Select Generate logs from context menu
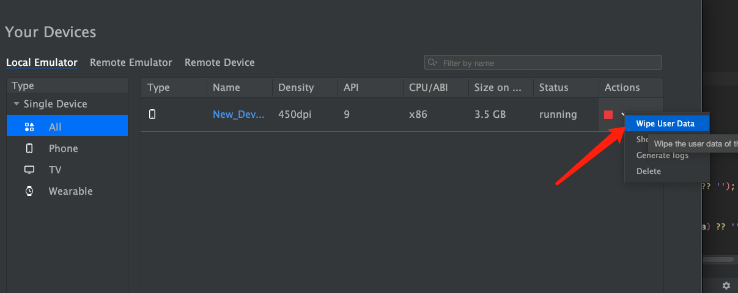Screen dimensions: 738x293 point(662,155)
